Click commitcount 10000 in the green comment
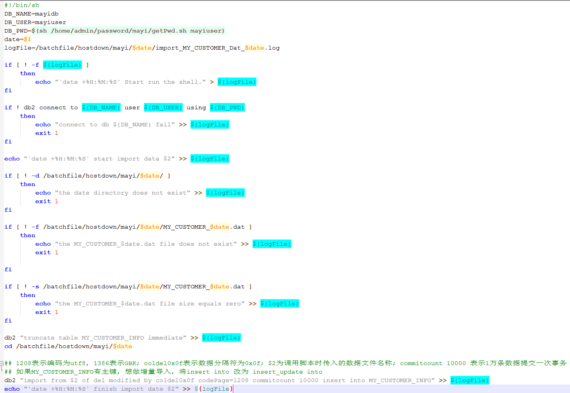This screenshot has width=570, height=393. (433, 363)
